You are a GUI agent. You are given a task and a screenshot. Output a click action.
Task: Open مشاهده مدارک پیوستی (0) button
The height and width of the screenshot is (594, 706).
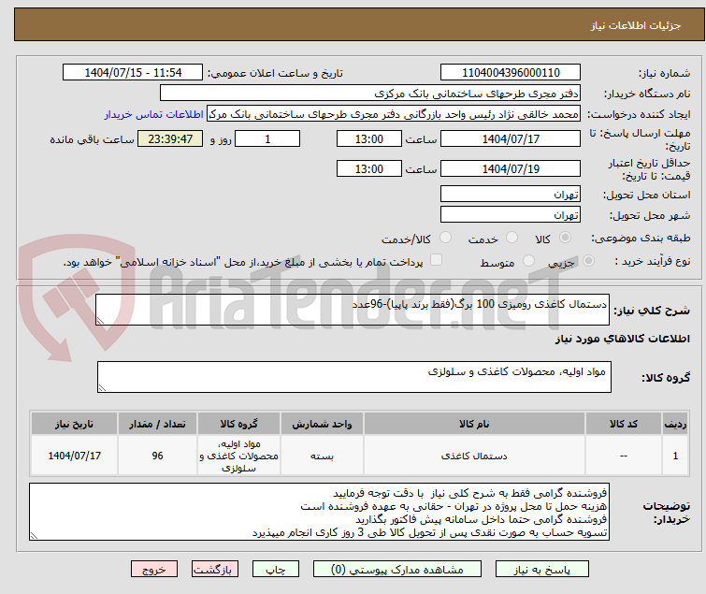point(397,570)
